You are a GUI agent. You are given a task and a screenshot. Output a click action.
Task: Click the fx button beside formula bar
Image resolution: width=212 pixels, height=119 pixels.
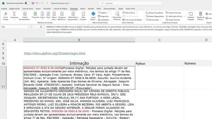point(41,27)
